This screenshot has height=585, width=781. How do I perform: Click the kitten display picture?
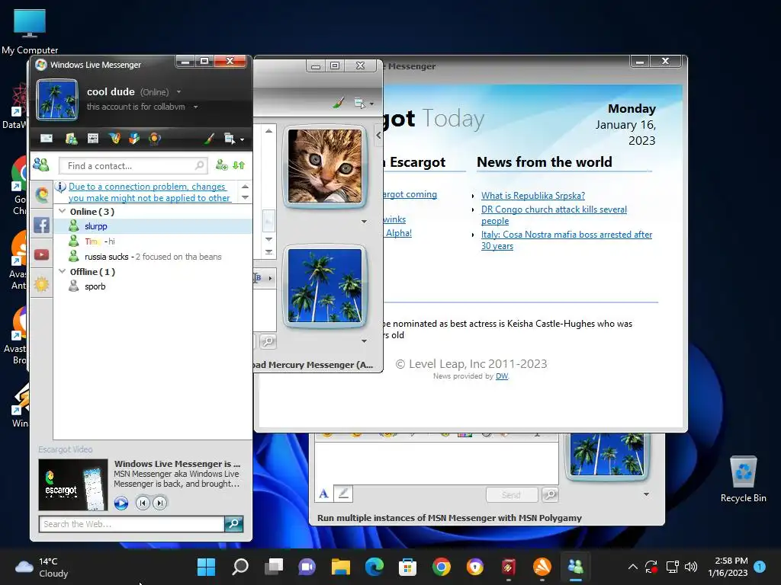325,166
